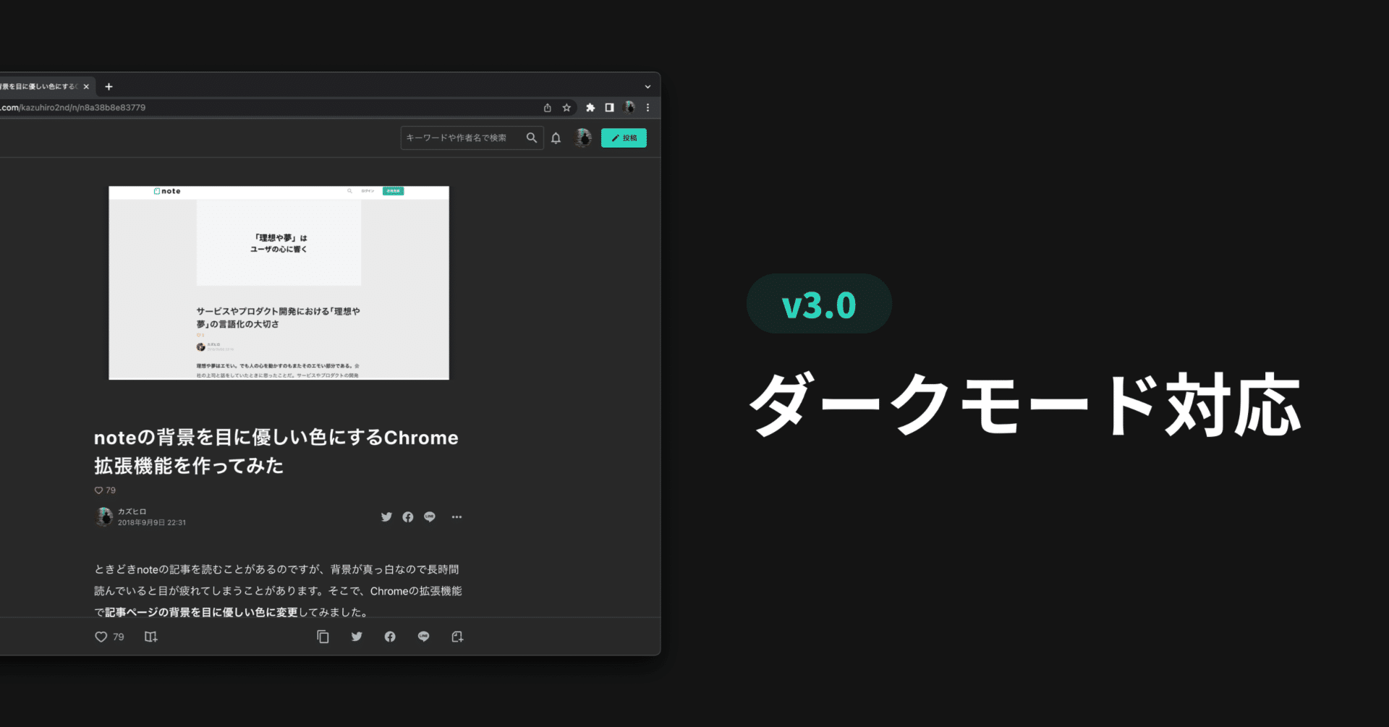The width and height of the screenshot is (1389, 727).
Task: Click the magnifier search icon
Action: [x=532, y=138]
